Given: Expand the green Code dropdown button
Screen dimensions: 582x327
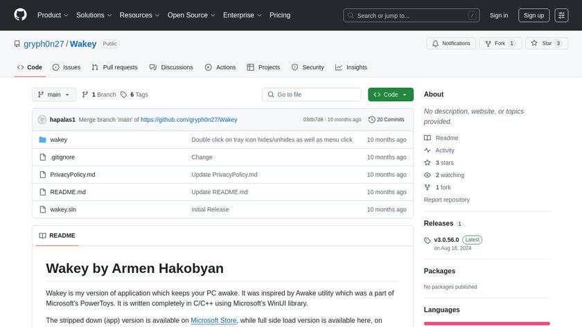Looking at the screenshot, I should coord(391,94).
